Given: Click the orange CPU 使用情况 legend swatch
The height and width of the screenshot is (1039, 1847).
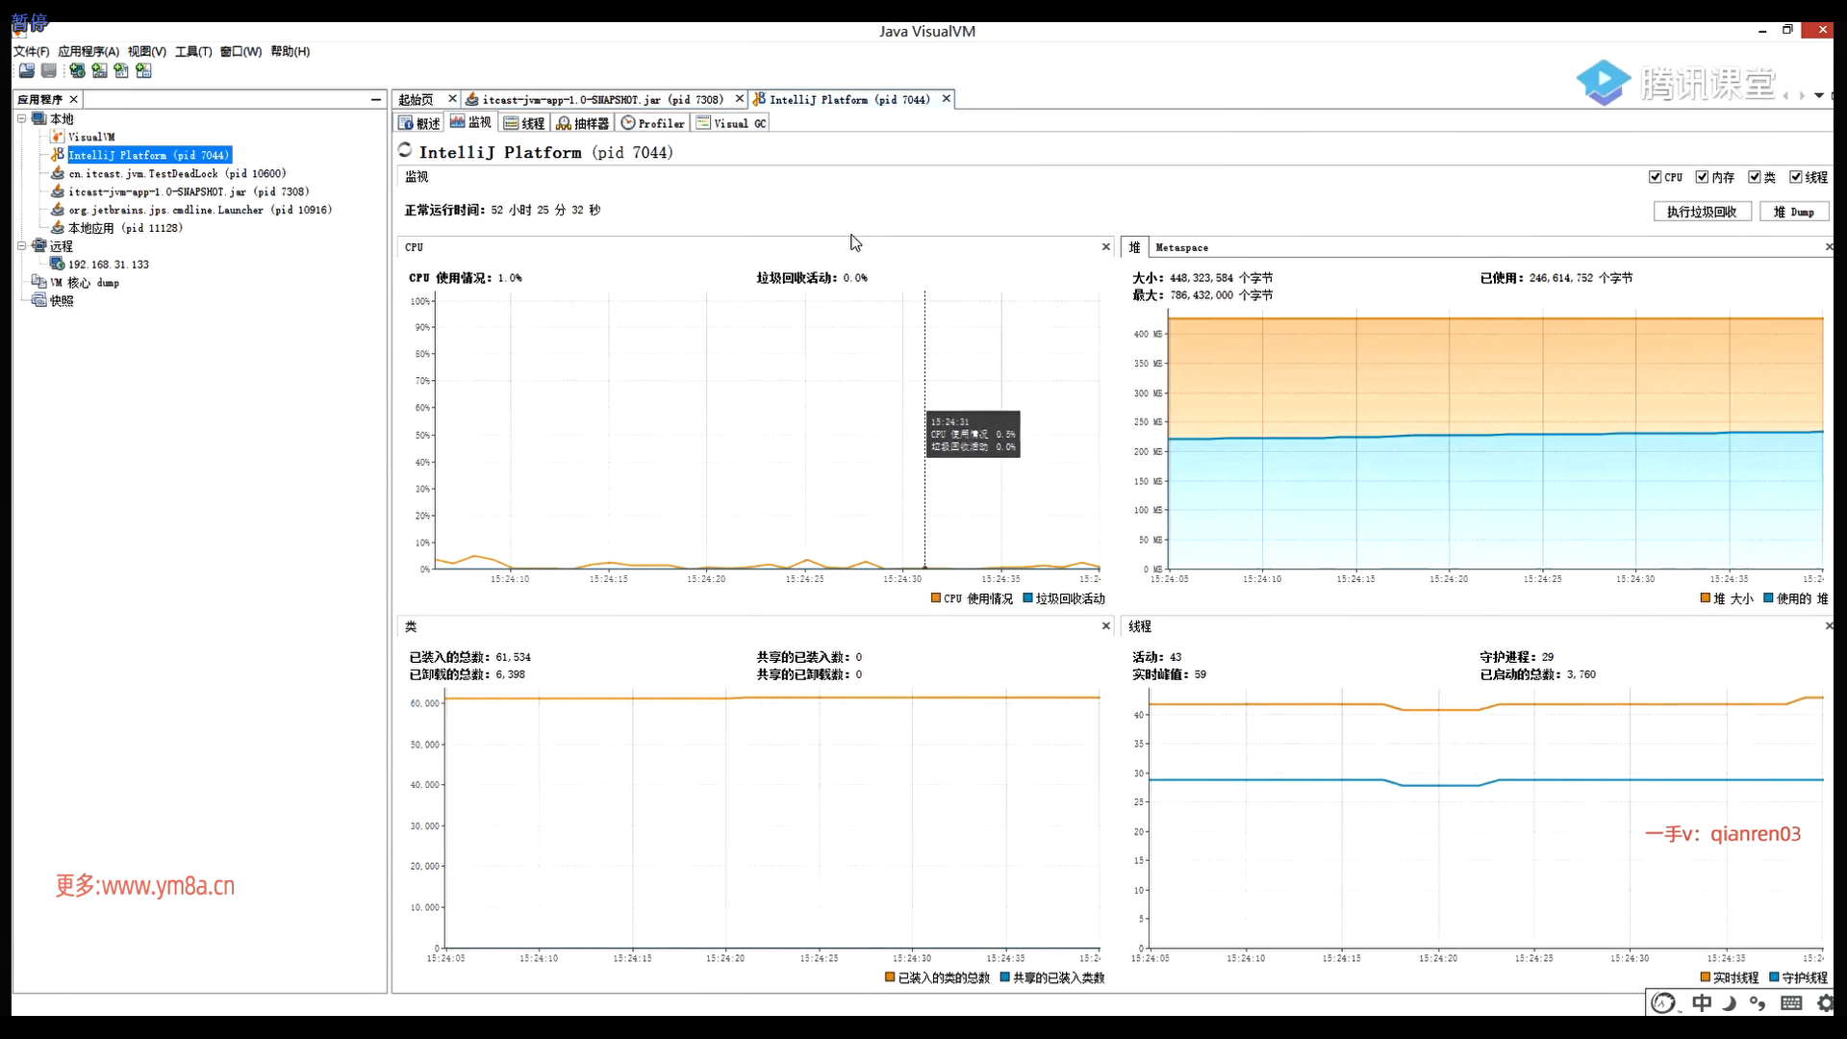Looking at the screenshot, I should point(935,598).
